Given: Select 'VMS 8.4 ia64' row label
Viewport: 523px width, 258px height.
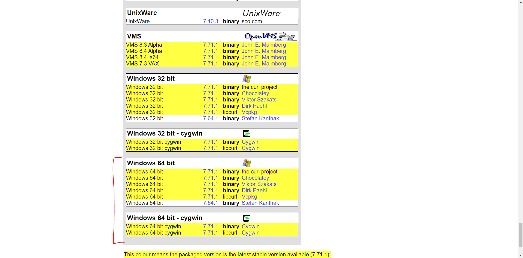Looking at the screenshot, I should tap(142, 57).
